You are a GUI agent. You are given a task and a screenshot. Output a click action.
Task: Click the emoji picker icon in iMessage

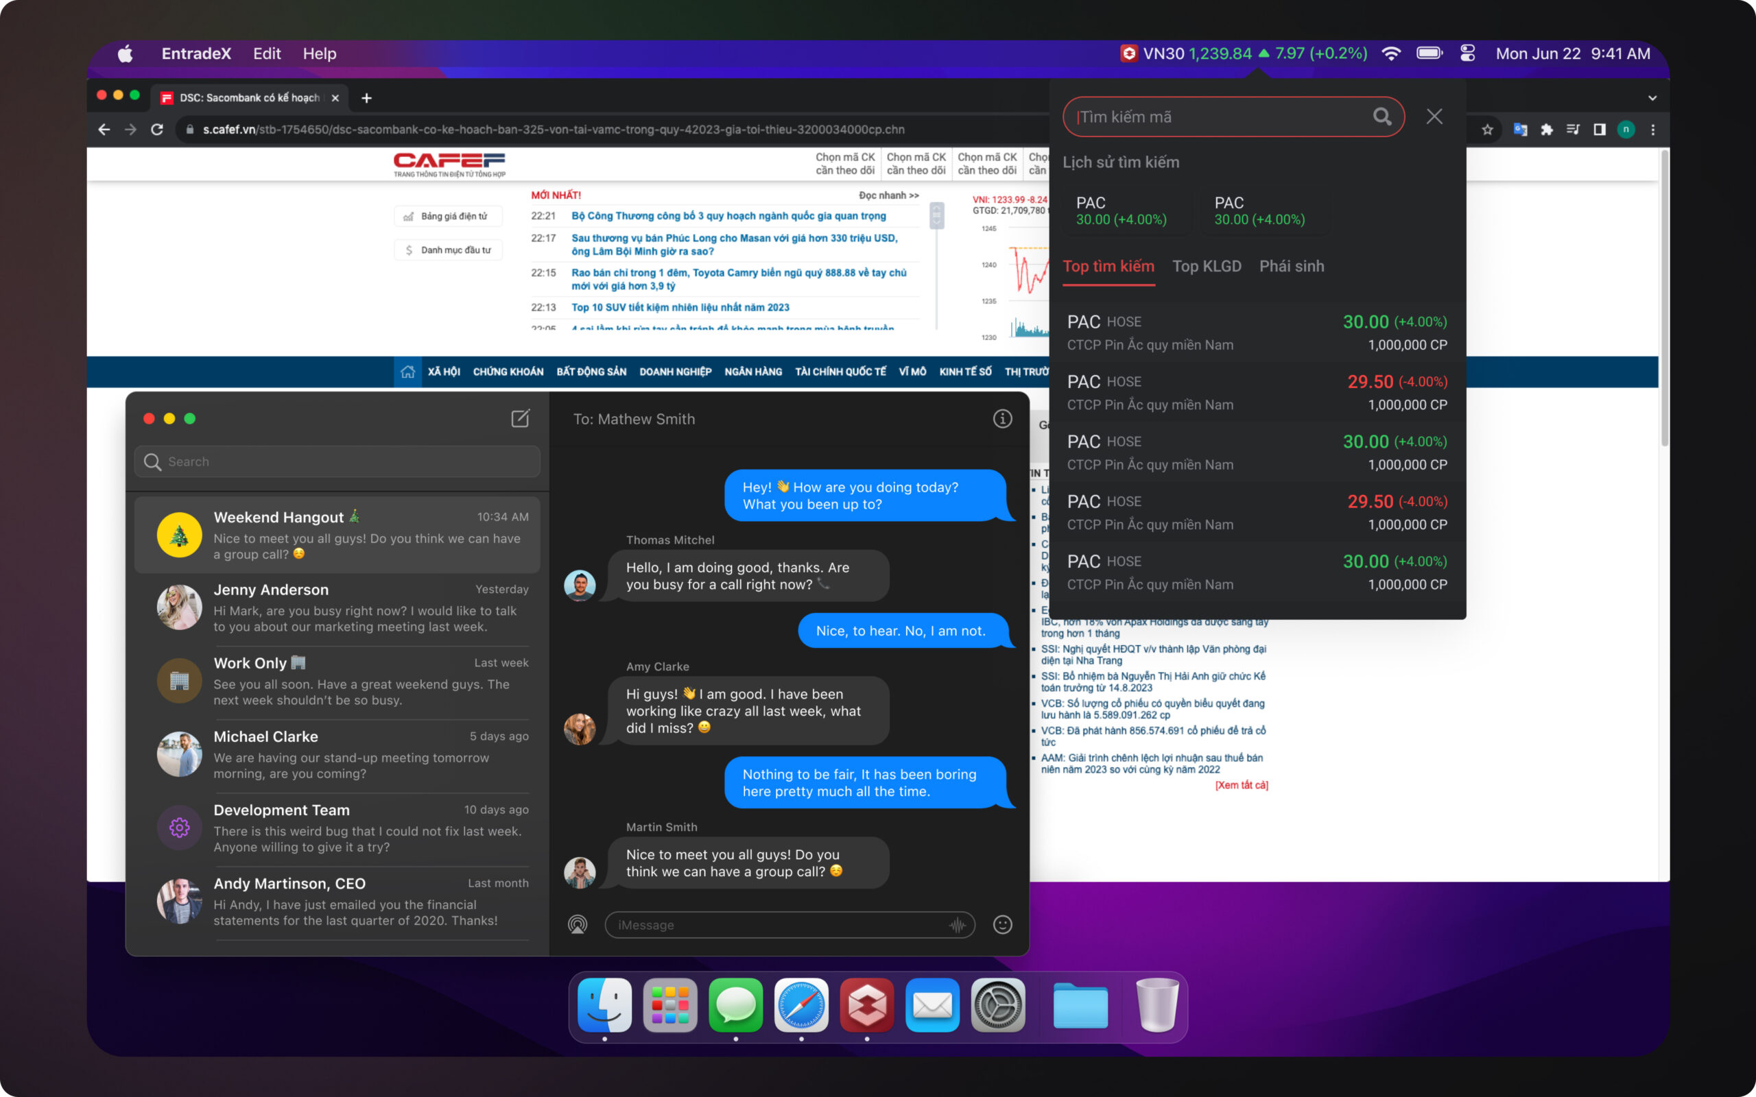pos(1002,924)
